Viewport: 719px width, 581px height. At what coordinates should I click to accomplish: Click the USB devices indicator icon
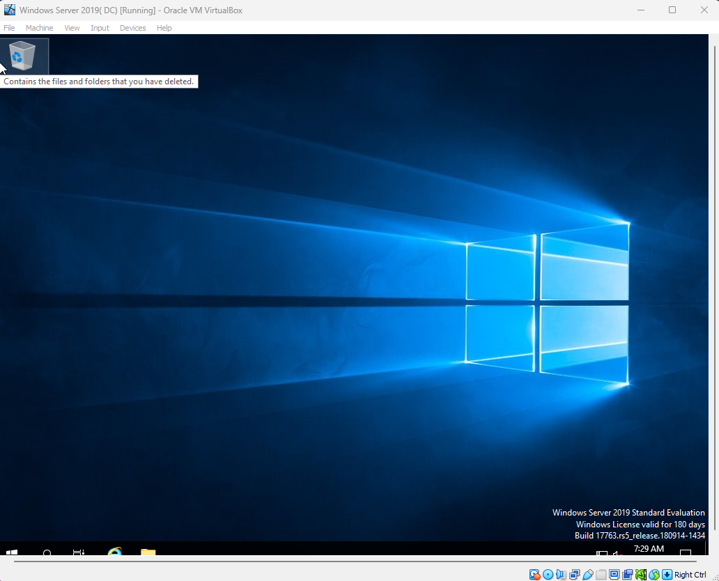pyautogui.click(x=588, y=575)
